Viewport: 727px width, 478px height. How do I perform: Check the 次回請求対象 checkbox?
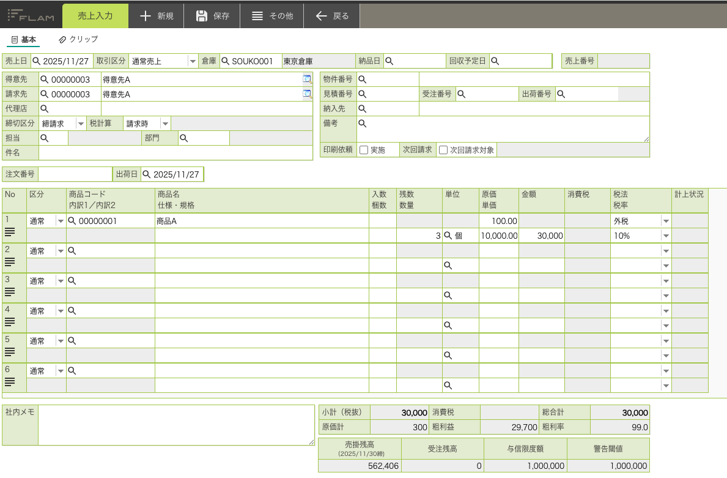pyautogui.click(x=443, y=150)
